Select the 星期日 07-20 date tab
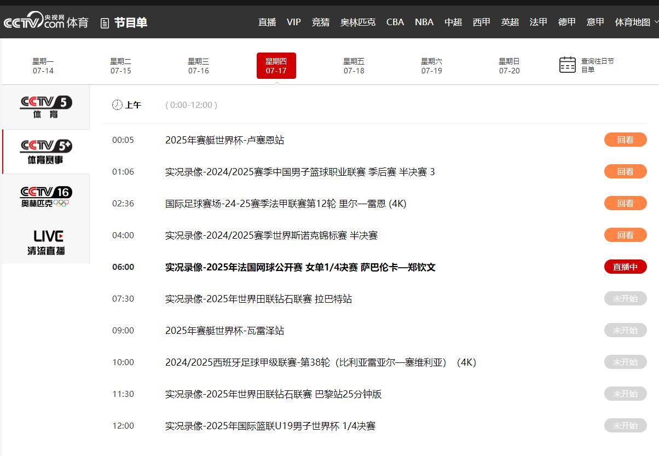 pos(509,66)
